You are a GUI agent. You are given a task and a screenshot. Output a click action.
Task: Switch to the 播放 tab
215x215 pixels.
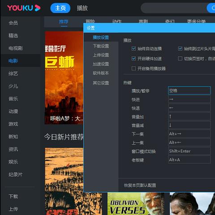(x=82, y=8)
